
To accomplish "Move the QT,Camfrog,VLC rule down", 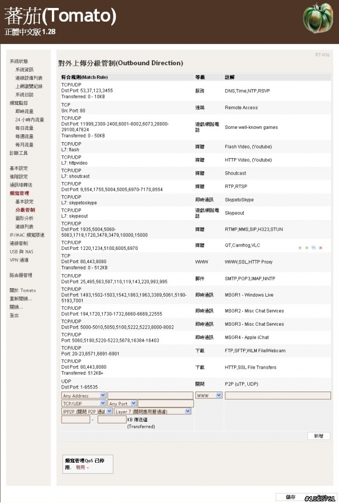I will [307, 248].
